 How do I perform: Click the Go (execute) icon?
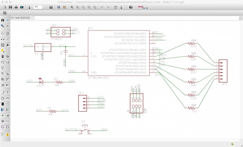(x=122, y=7)
